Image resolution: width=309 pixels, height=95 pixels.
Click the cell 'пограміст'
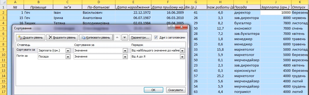tap(247, 91)
